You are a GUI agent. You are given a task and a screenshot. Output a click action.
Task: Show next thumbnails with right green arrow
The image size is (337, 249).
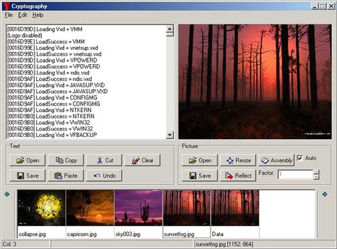(325, 194)
